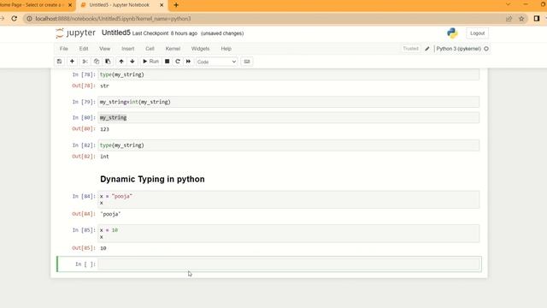Click the pencil edit mode icon
547x308 pixels.
(x=427, y=49)
